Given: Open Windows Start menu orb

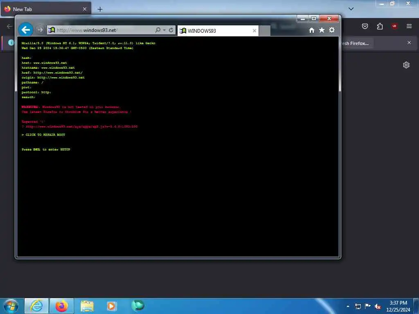Looking at the screenshot, I should [11, 306].
